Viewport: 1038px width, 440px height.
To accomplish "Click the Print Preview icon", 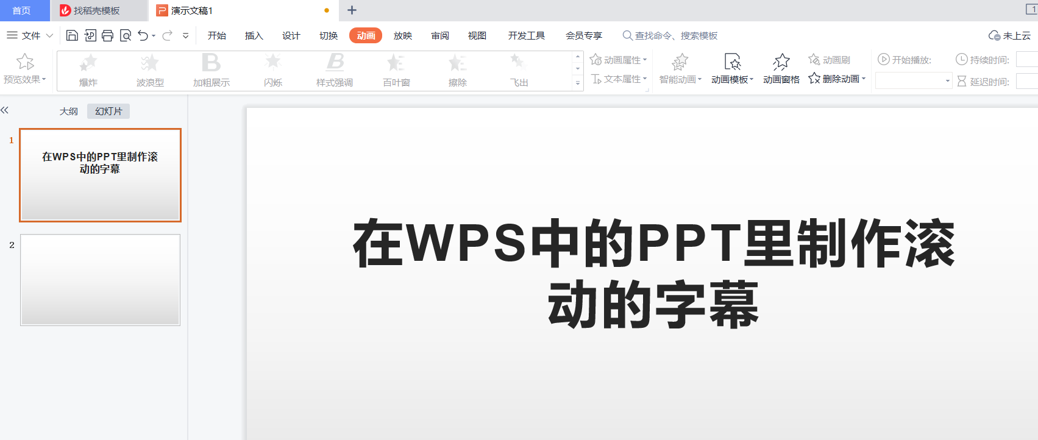I will point(126,35).
